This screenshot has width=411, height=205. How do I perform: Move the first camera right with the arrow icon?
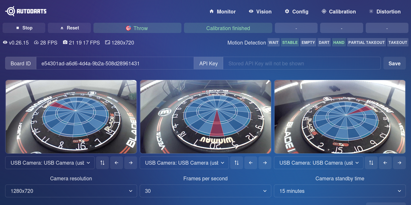130,163
